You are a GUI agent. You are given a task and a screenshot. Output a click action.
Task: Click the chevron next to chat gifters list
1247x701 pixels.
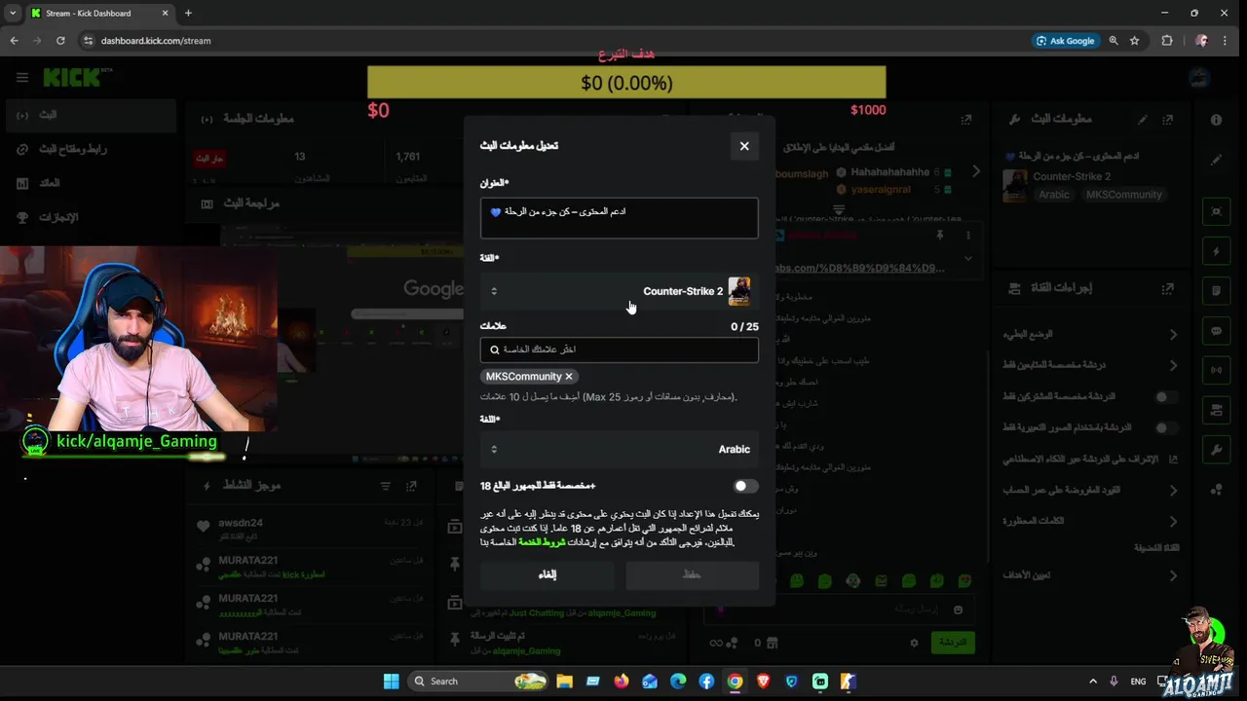976,171
